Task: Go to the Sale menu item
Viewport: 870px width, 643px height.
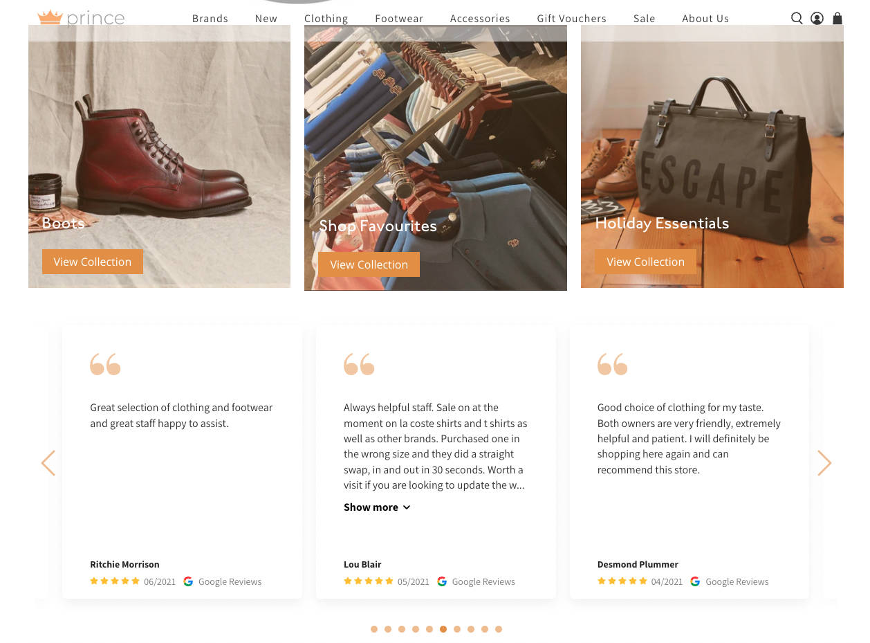Action: [x=644, y=19]
